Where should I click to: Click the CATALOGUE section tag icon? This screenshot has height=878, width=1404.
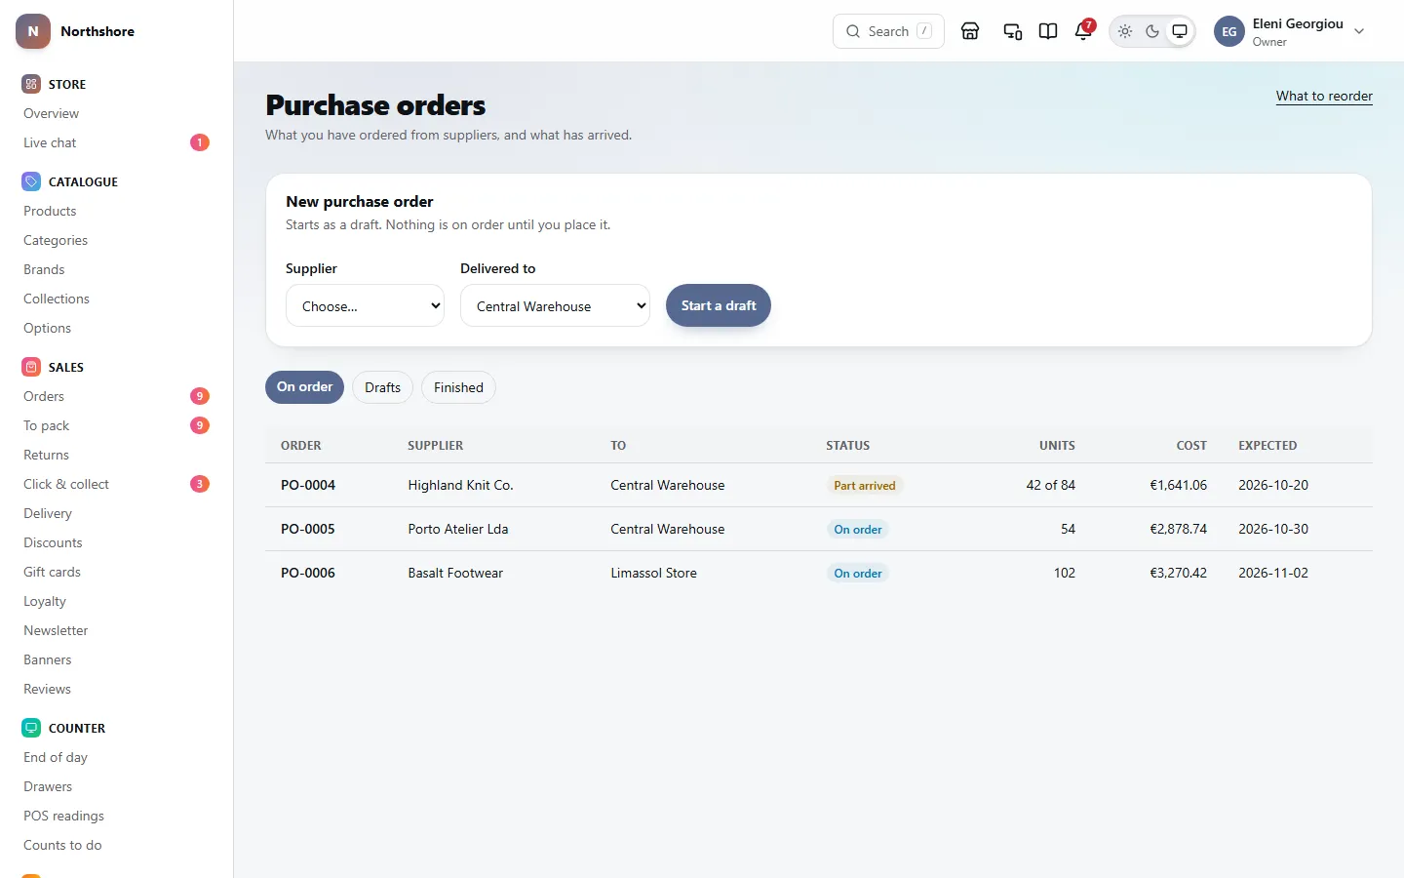pyautogui.click(x=31, y=181)
